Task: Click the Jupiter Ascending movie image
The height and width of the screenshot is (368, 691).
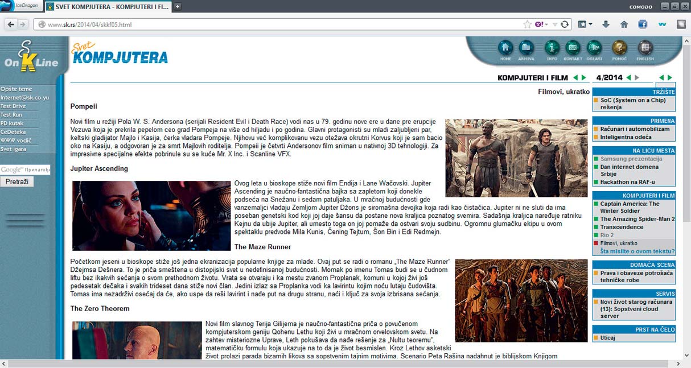Action: (x=151, y=216)
